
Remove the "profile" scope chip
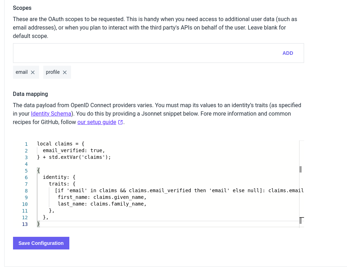click(65, 72)
